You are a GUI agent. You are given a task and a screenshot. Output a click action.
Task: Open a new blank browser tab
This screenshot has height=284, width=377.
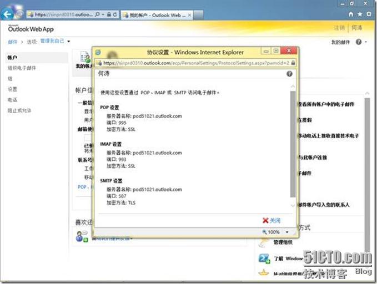pyautogui.click(x=199, y=15)
